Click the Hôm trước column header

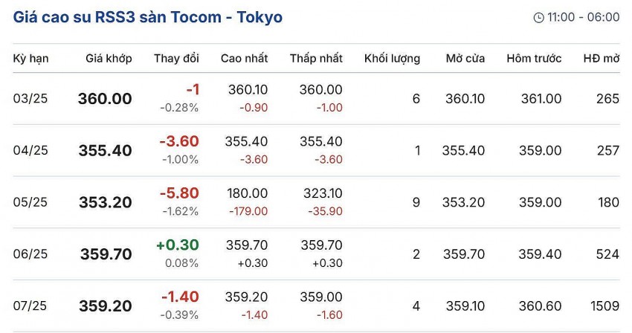coord(534,58)
